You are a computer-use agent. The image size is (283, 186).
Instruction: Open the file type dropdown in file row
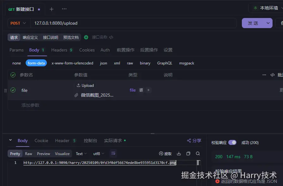pyautogui.click(x=133, y=90)
